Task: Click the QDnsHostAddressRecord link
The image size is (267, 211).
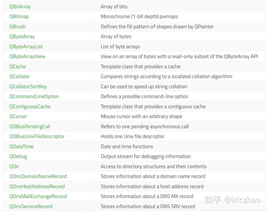Action: [37, 186]
